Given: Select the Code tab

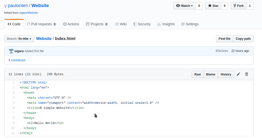Looking at the screenshot, I should click(14, 24).
